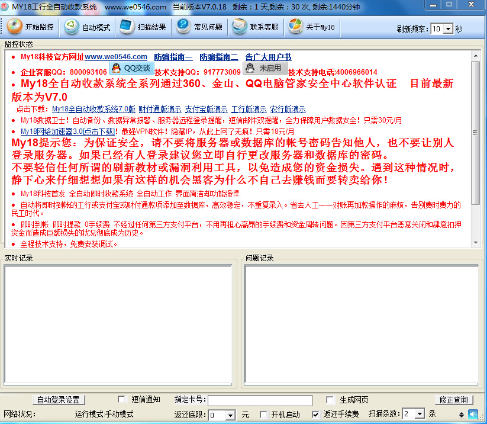Image resolution: width=487 pixels, height=424 pixels.
Task: Click the 修正查询 button
Action: tap(453, 400)
